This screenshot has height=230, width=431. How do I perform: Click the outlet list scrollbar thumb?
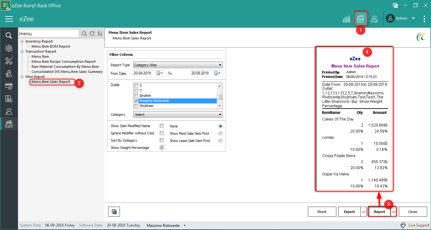tap(220, 97)
